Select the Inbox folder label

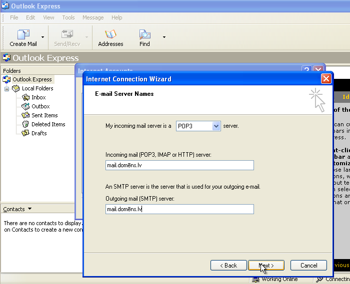click(38, 97)
